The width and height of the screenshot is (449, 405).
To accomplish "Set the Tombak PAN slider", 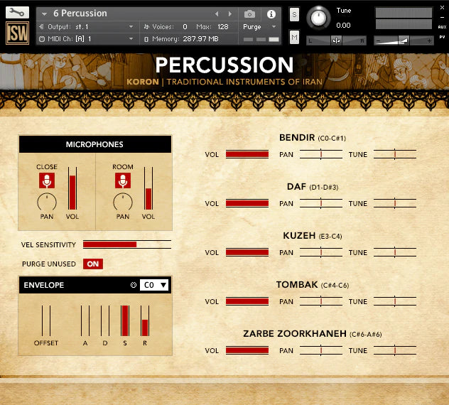I will [x=321, y=301].
